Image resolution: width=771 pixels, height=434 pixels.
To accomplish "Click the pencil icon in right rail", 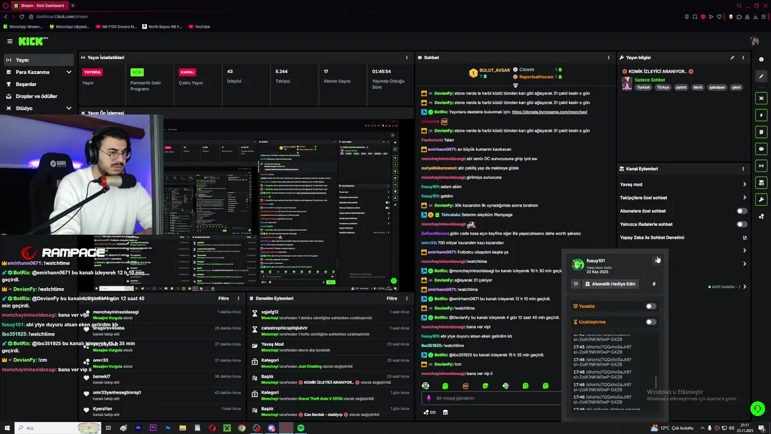I will point(761,77).
